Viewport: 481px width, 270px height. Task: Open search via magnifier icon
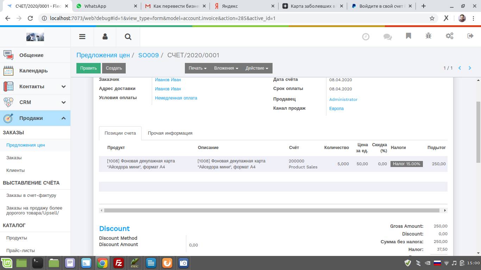pos(128,37)
